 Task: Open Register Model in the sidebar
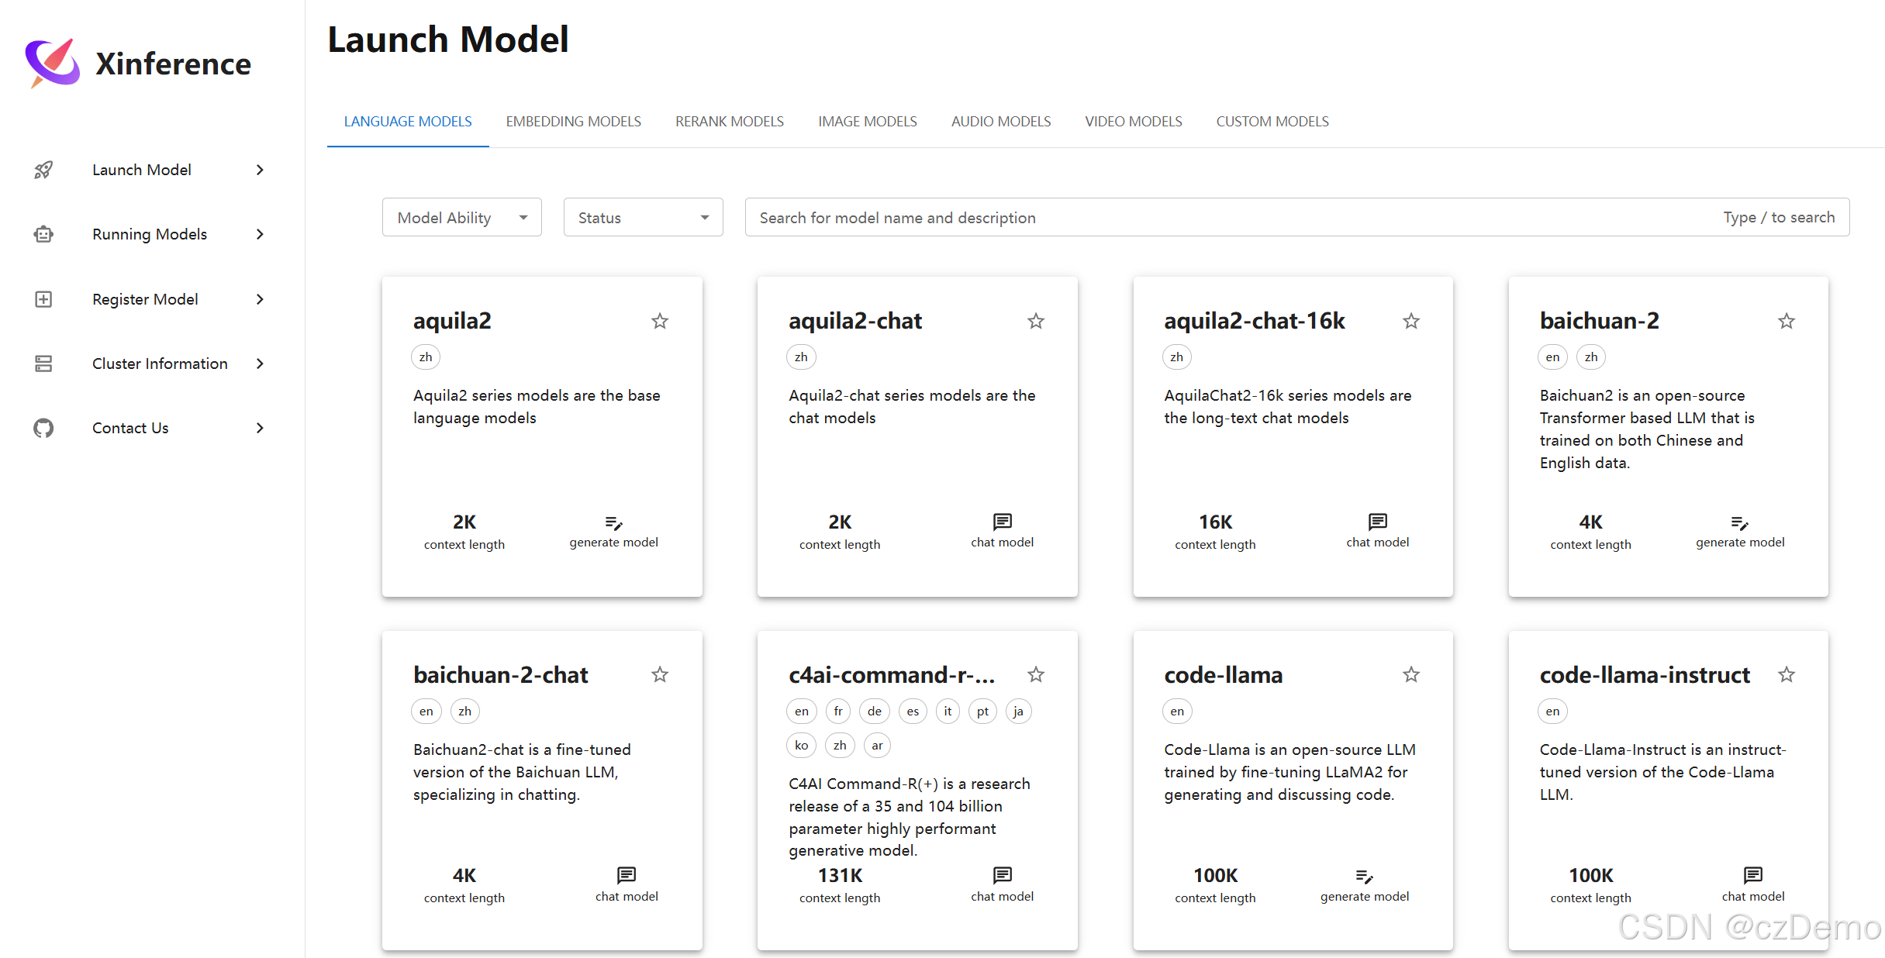[150, 299]
